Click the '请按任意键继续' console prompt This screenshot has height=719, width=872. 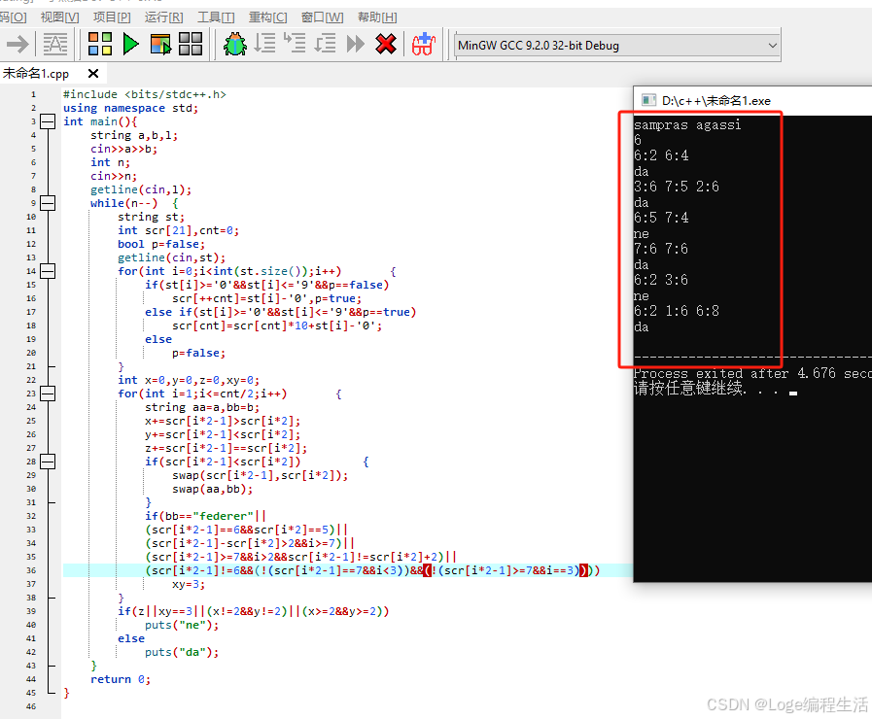[x=688, y=388]
